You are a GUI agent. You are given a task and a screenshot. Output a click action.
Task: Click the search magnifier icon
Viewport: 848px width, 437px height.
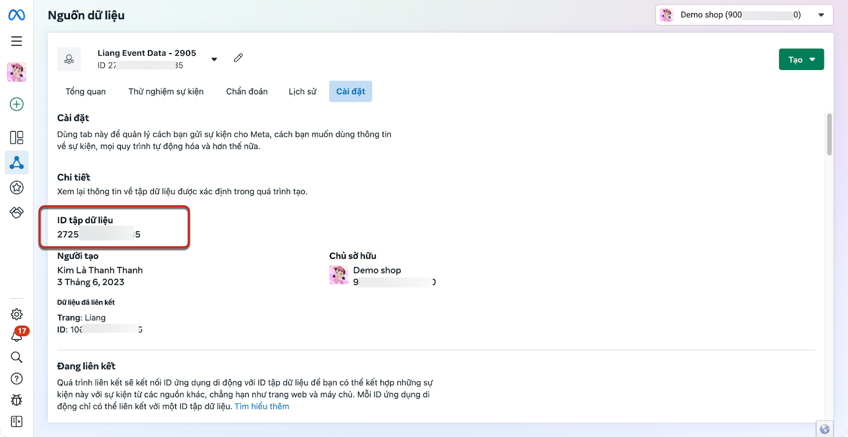[x=16, y=357]
